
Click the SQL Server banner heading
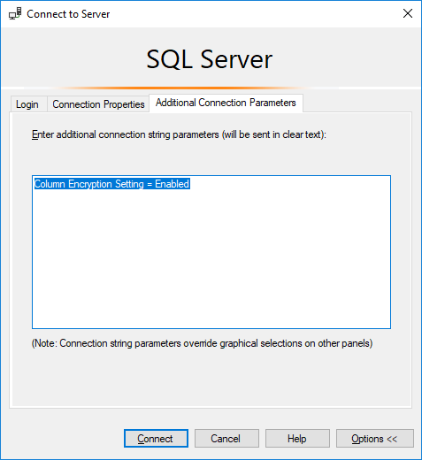coord(210,59)
